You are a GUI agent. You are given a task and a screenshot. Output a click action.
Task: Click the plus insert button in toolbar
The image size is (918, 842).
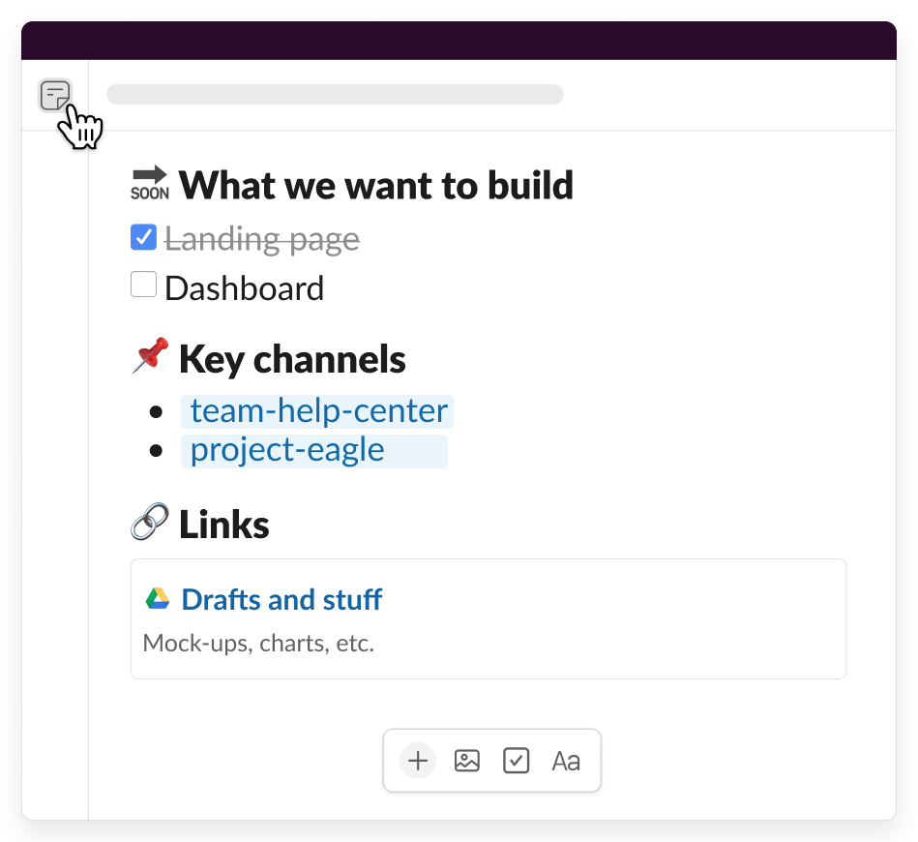tap(418, 761)
